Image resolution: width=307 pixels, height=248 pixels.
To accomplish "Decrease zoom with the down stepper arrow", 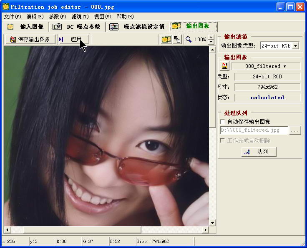I will (211, 42).
